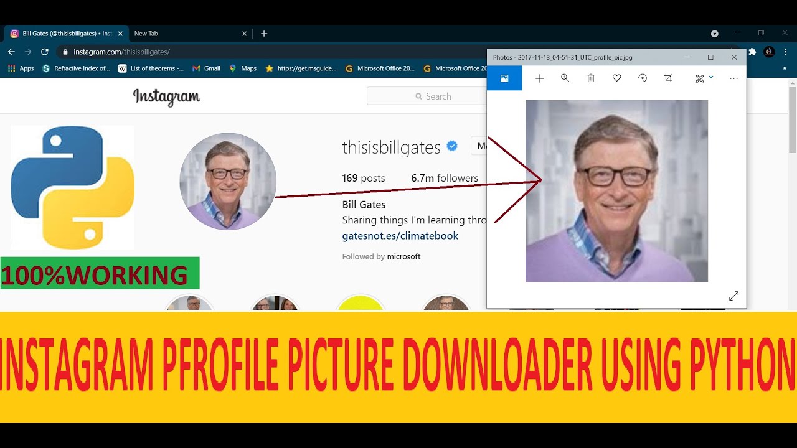The image size is (797, 448).
Task: Open the https://get.msguide... bookmark
Action: tap(301, 68)
